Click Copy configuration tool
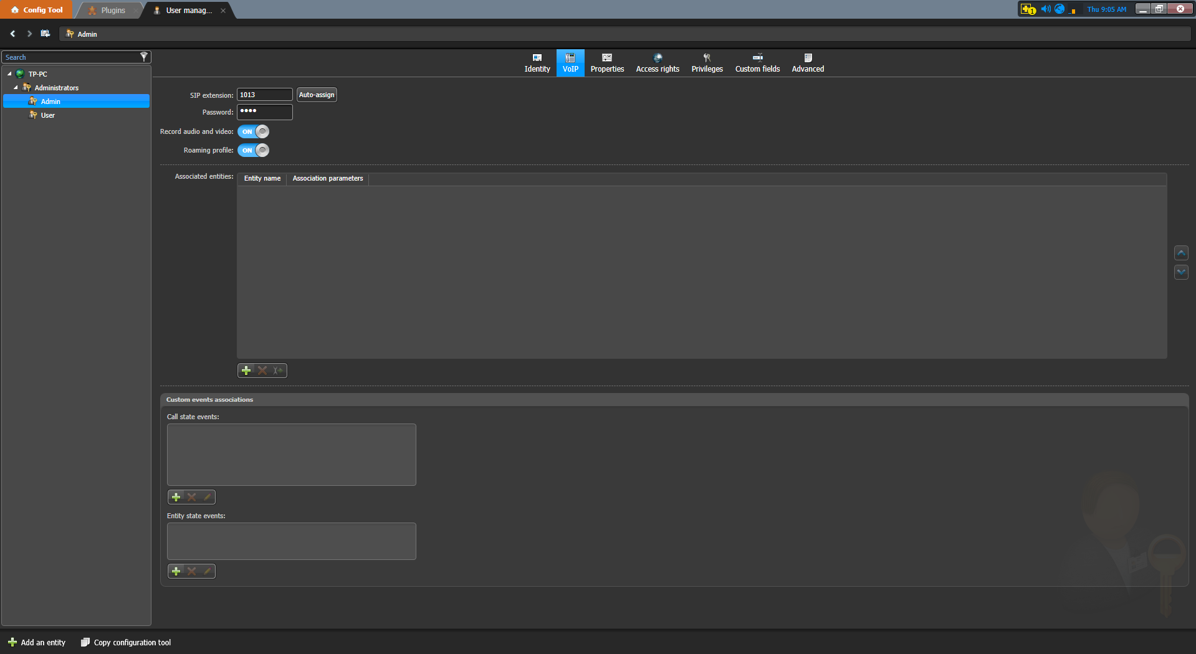Screen dimensions: 1196x654 126,642
